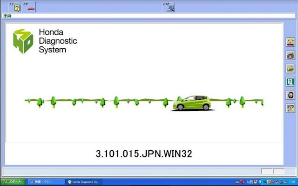Screen dimensions: 298x186
Task: Click the system tray clock
Action: (x=292, y=182)
